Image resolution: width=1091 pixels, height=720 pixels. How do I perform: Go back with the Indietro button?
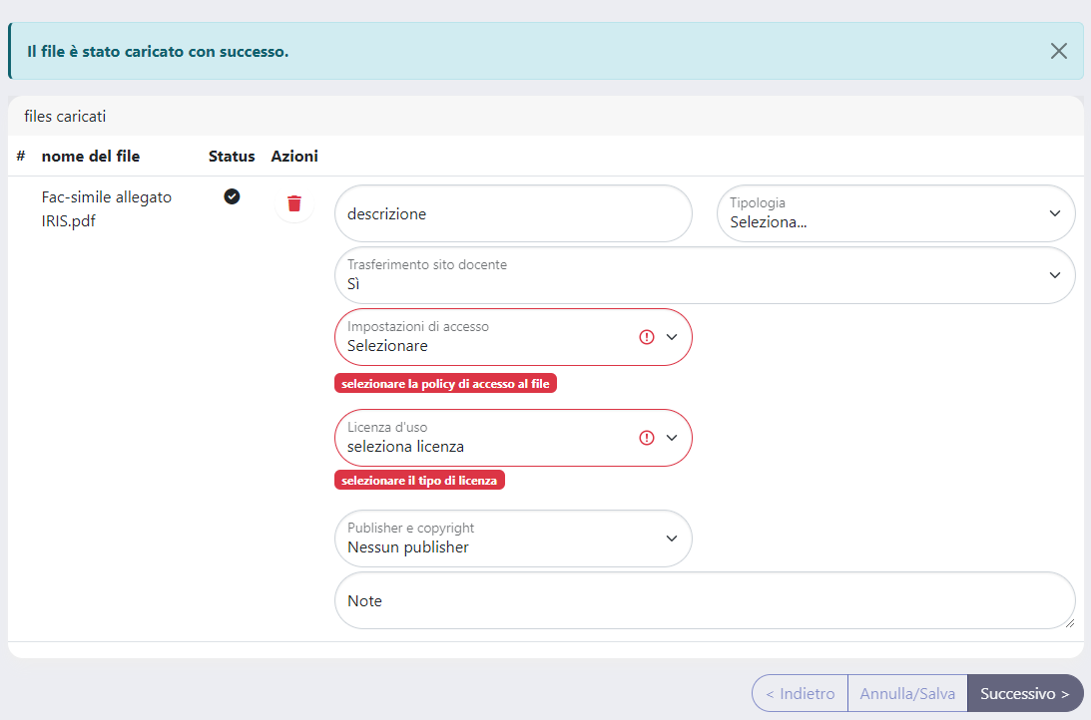[800, 693]
